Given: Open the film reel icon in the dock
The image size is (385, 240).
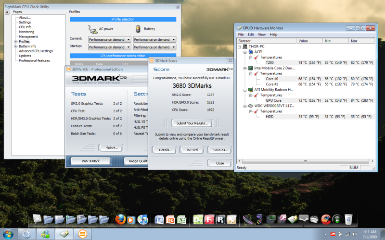Looking at the screenshot, I should (x=248, y=219).
